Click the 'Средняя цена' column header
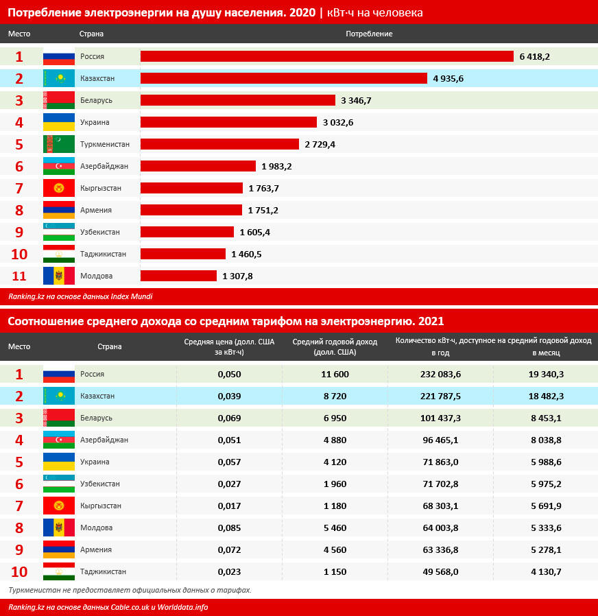Screen dimensions: 598x616 229,346
